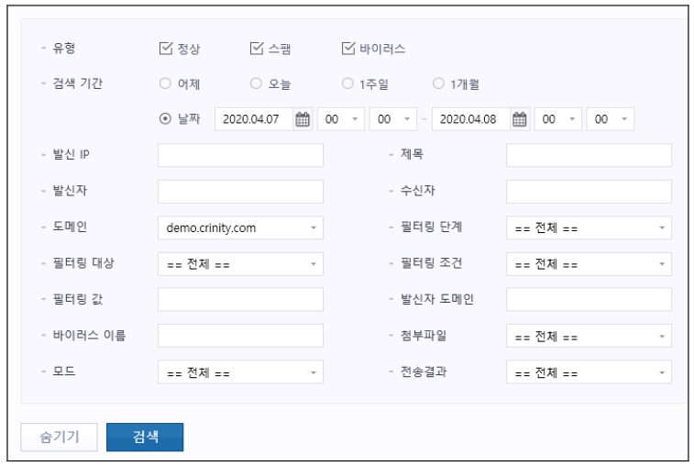This screenshot has height=466, width=694.
Task: Select the 날짜 custom date radio
Action: pyautogui.click(x=165, y=118)
